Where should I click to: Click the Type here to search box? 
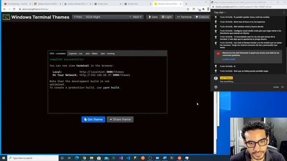pyautogui.click(x=33, y=158)
